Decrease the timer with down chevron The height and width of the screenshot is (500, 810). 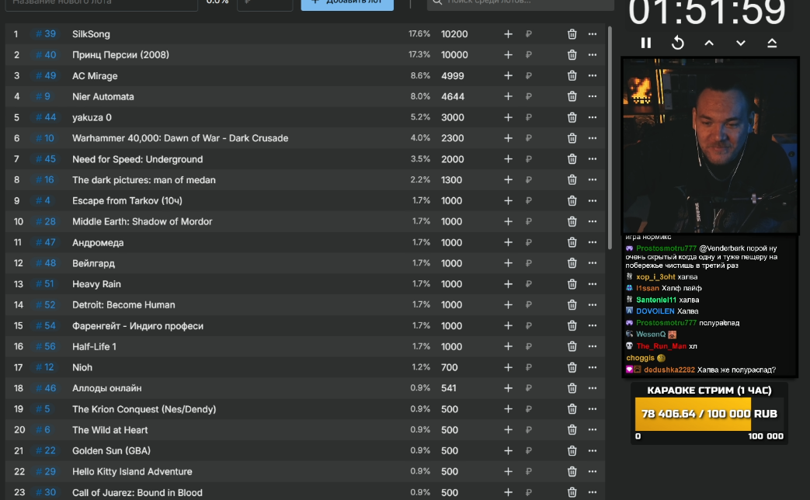click(x=741, y=43)
